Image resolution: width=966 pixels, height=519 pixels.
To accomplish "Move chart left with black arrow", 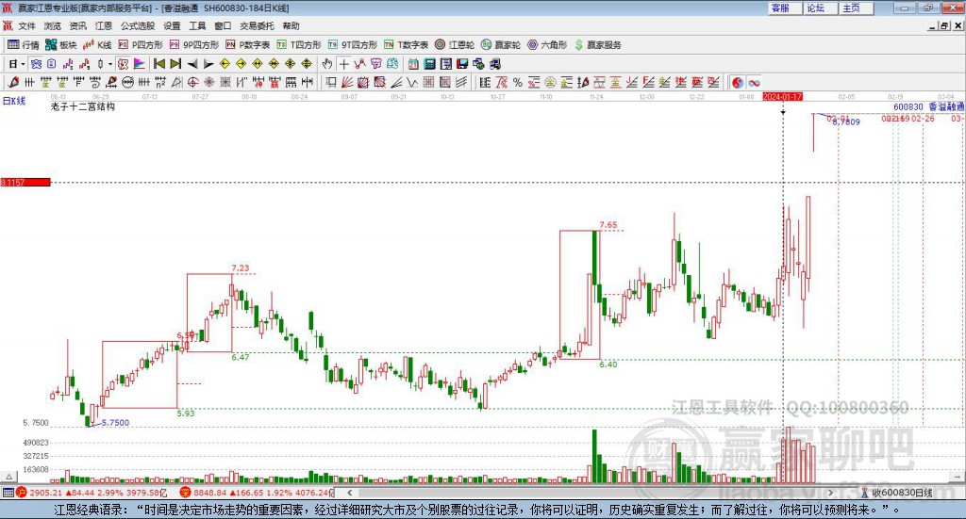I will click(x=192, y=64).
